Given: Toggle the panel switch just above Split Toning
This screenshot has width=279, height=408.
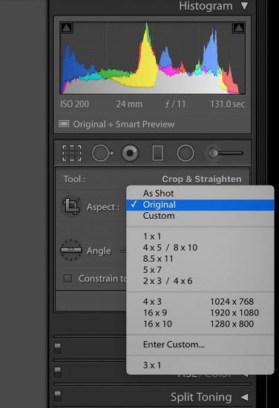Looking at the screenshot, I should (58, 372).
